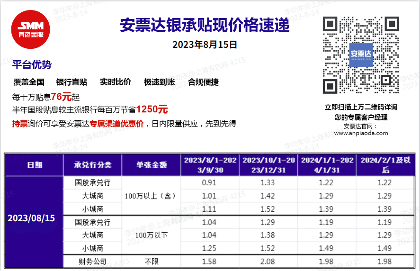Screen dimensions: 420x271
Task: Select the 2023/8/1-2023/9/30 column header
Action: click(x=210, y=165)
